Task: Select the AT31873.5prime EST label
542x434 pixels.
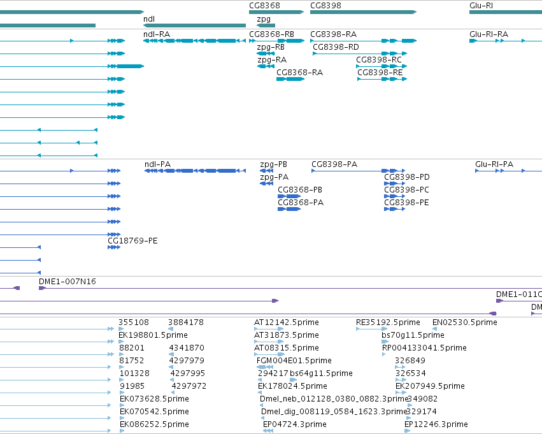Action: click(287, 335)
